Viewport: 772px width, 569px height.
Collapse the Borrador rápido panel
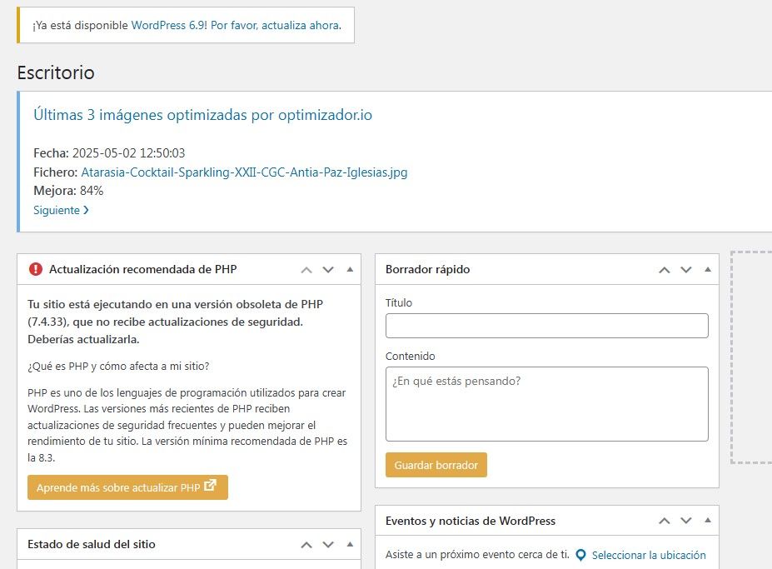click(708, 270)
